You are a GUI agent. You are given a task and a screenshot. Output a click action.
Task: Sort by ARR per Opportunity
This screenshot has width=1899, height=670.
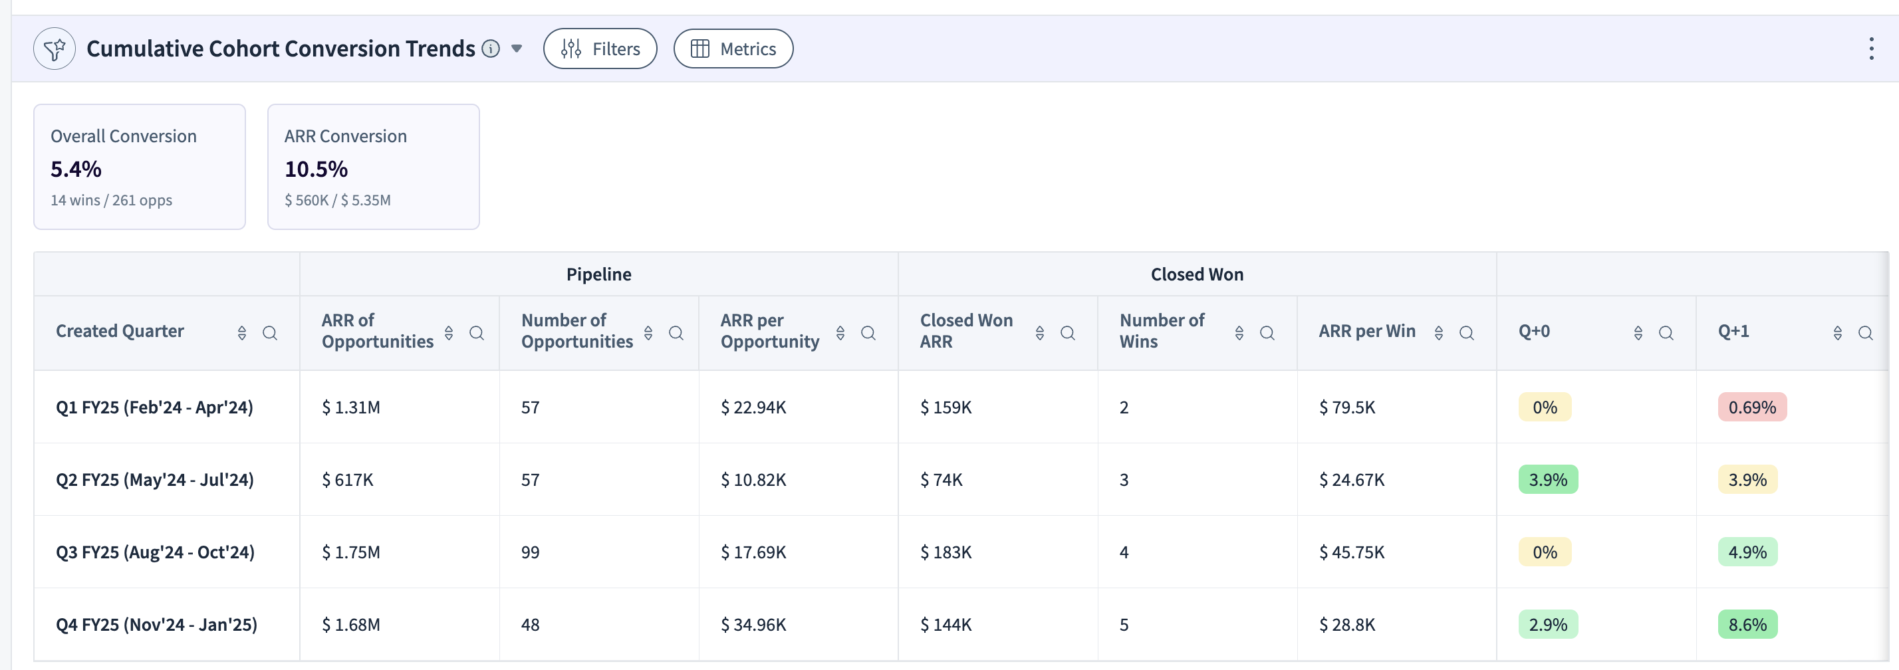pyautogui.click(x=840, y=333)
